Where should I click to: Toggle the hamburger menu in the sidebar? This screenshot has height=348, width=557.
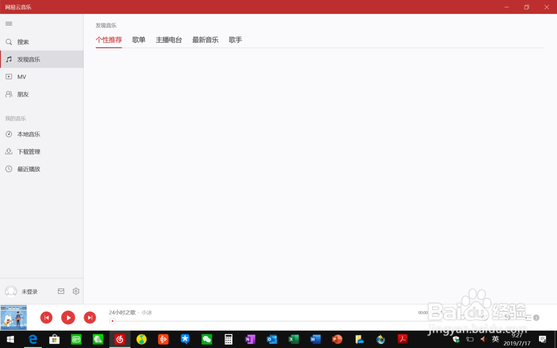tap(9, 24)
